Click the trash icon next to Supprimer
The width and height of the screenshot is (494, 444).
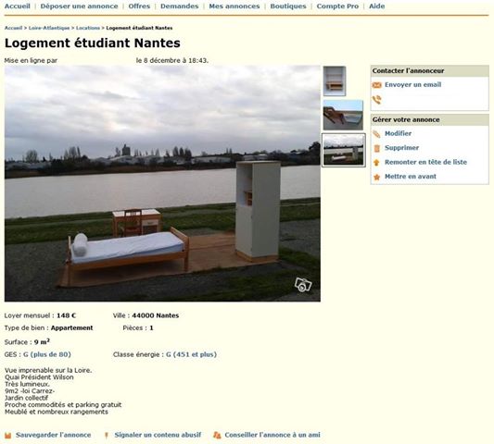[377, 148]
